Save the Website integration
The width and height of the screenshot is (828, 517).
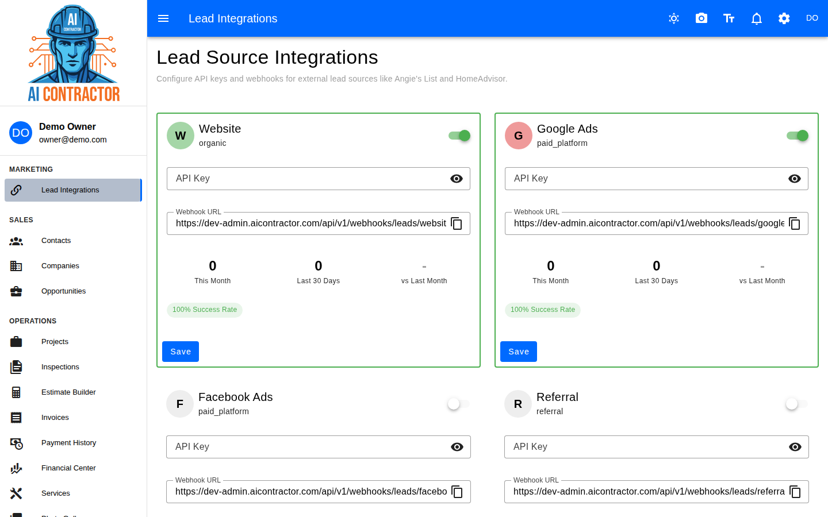tap(181, 352)
